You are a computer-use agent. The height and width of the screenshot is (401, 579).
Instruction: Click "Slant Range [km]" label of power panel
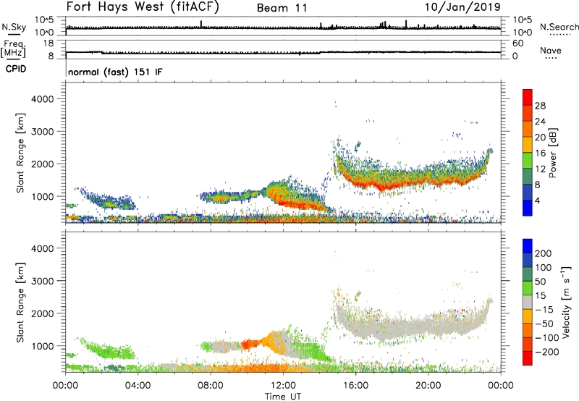(20, 153)
